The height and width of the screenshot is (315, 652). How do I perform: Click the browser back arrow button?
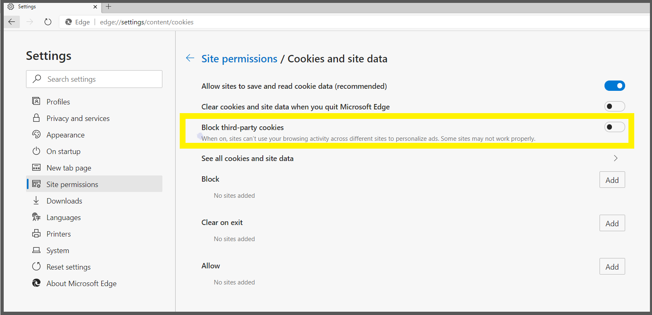12,22
